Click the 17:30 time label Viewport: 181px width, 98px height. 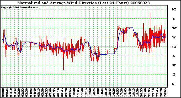[x=121, y=93]
